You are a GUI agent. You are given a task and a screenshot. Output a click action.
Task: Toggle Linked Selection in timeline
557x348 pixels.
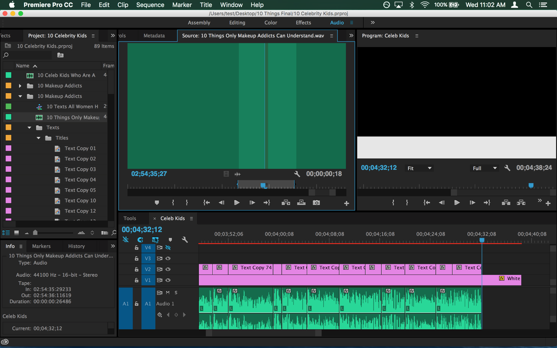155,240
